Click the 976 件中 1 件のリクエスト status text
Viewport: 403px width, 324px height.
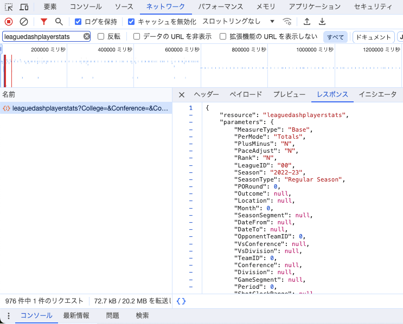pos(44,301)
